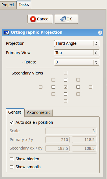The width and height of the screenshot is (107, 179).
Task: Check secondary view box right of primary
Action: (x=78, y=87)
